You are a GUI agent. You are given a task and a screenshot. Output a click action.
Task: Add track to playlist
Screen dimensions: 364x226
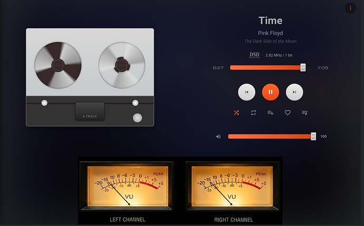(x=270, y=112)
